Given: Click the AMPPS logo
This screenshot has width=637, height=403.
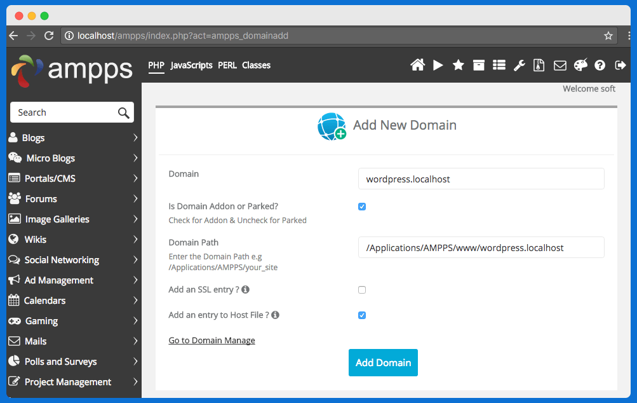Looking at the screenshot, I should click(x=72, y=71).
